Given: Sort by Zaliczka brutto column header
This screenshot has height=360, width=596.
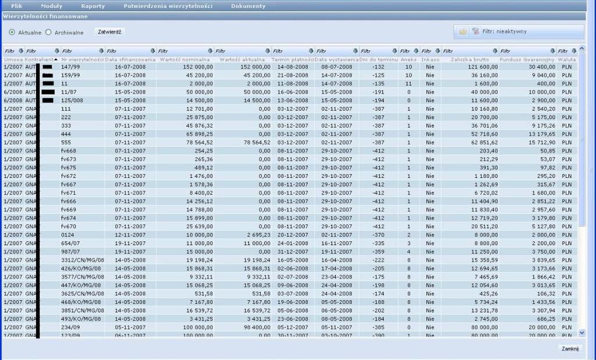Looking at the screenshot, I should tap(470, 60).
